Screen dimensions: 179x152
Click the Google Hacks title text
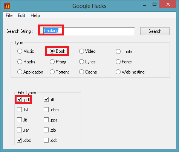tap(89, 6)
